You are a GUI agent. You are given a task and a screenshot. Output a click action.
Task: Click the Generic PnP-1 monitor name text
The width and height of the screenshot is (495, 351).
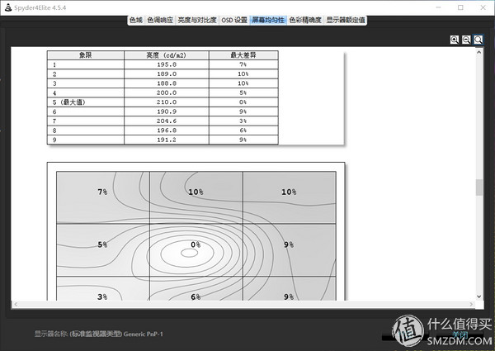pos(144,334)
